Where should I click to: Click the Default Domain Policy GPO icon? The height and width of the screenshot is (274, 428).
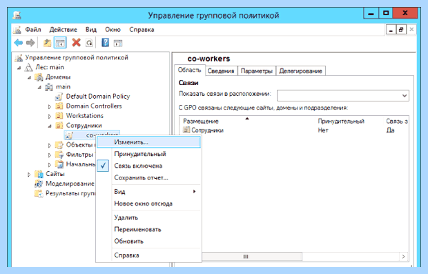[59, 97]
